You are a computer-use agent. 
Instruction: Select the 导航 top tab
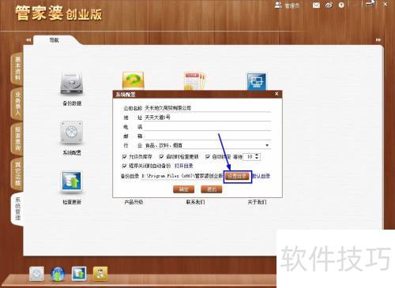click(x=55, y=40)
